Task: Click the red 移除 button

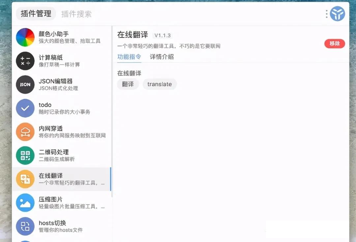Action: pos(335,43)
